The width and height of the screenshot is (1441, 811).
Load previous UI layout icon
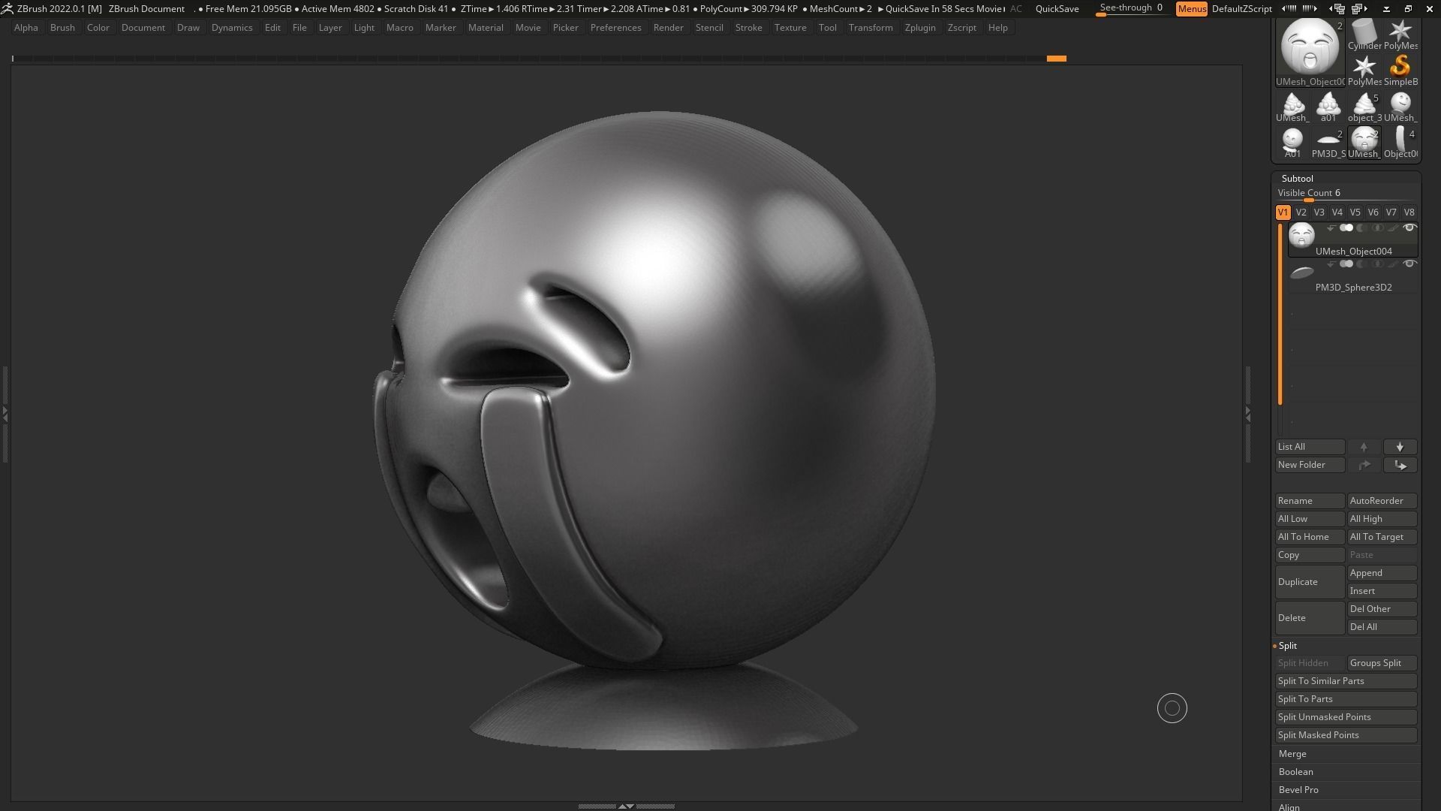point(1338,9)
